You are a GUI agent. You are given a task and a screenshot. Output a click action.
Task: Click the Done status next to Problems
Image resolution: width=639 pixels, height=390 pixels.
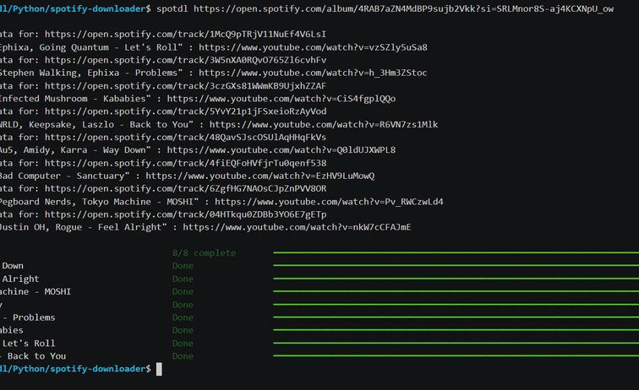tap(183, 317)
